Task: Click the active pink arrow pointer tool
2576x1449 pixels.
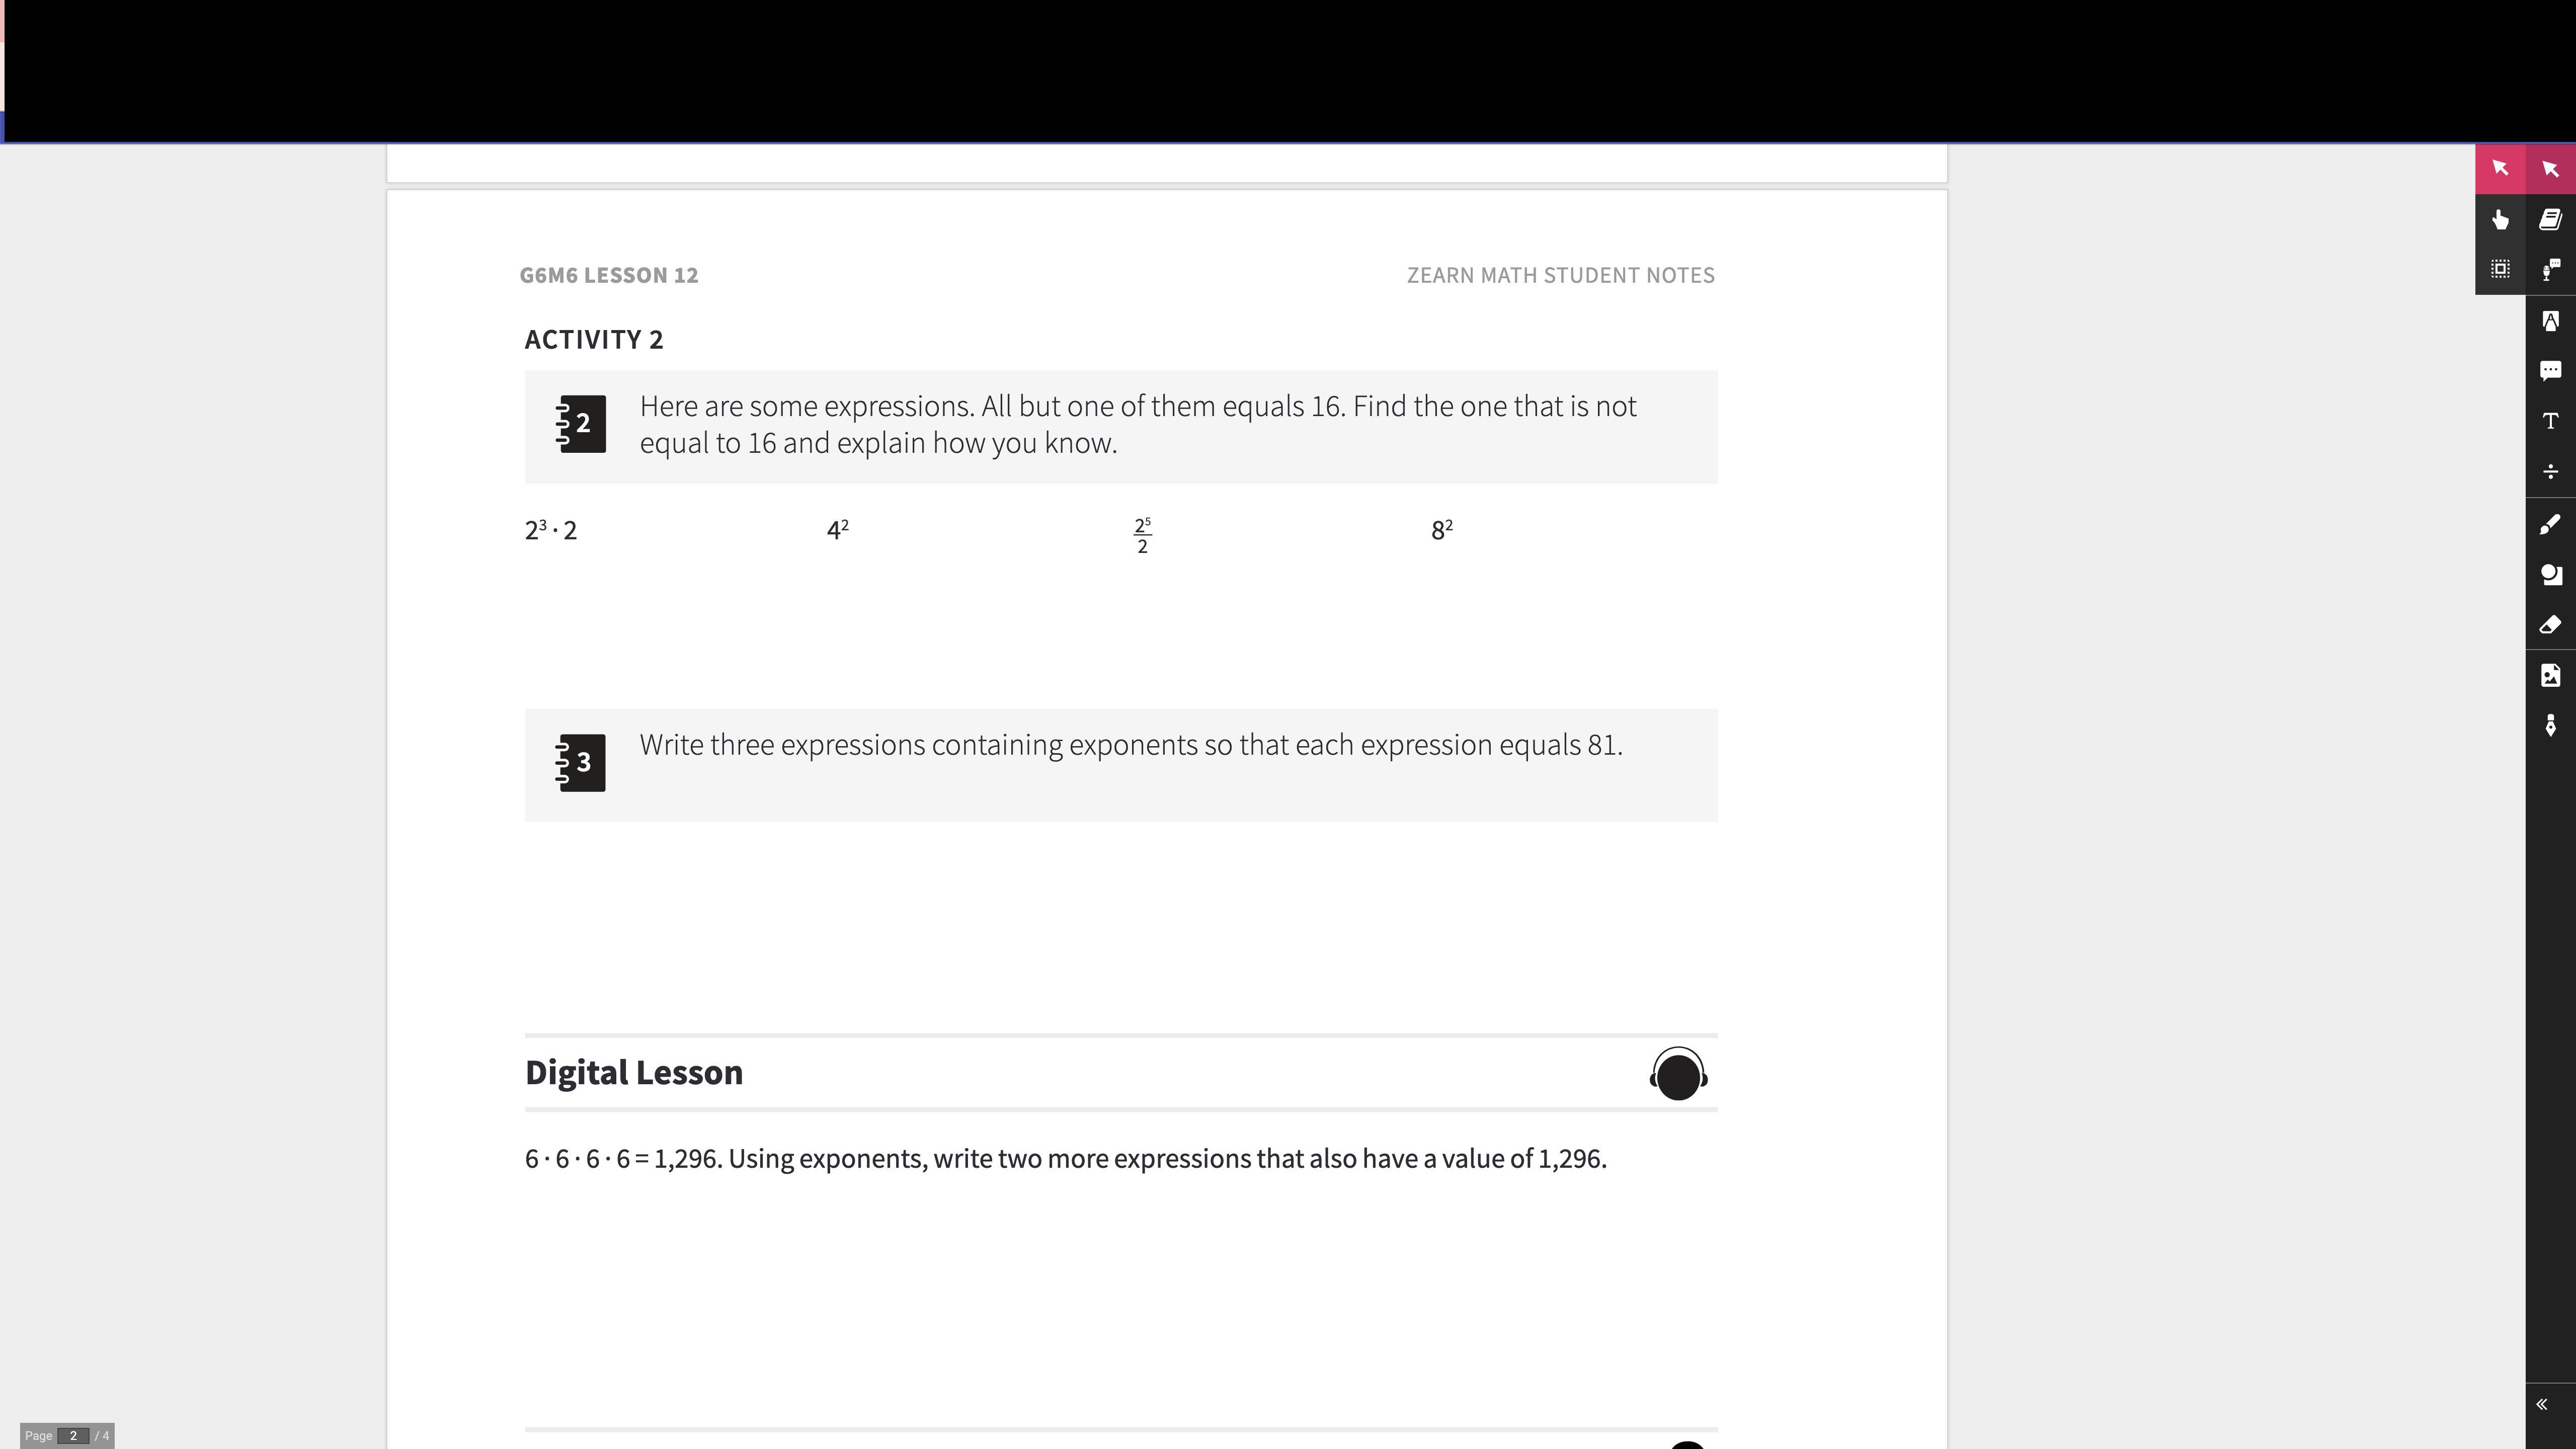Action: click(x=2500, y=168)
